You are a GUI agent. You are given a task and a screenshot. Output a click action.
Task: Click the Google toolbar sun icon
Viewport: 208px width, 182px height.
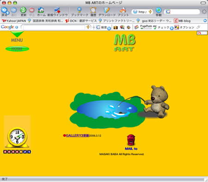128,27
